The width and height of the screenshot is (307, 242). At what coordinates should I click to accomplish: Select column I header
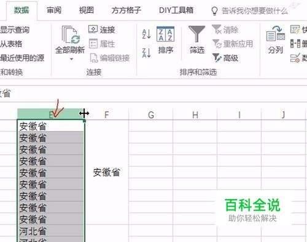(x=239, y=115)
